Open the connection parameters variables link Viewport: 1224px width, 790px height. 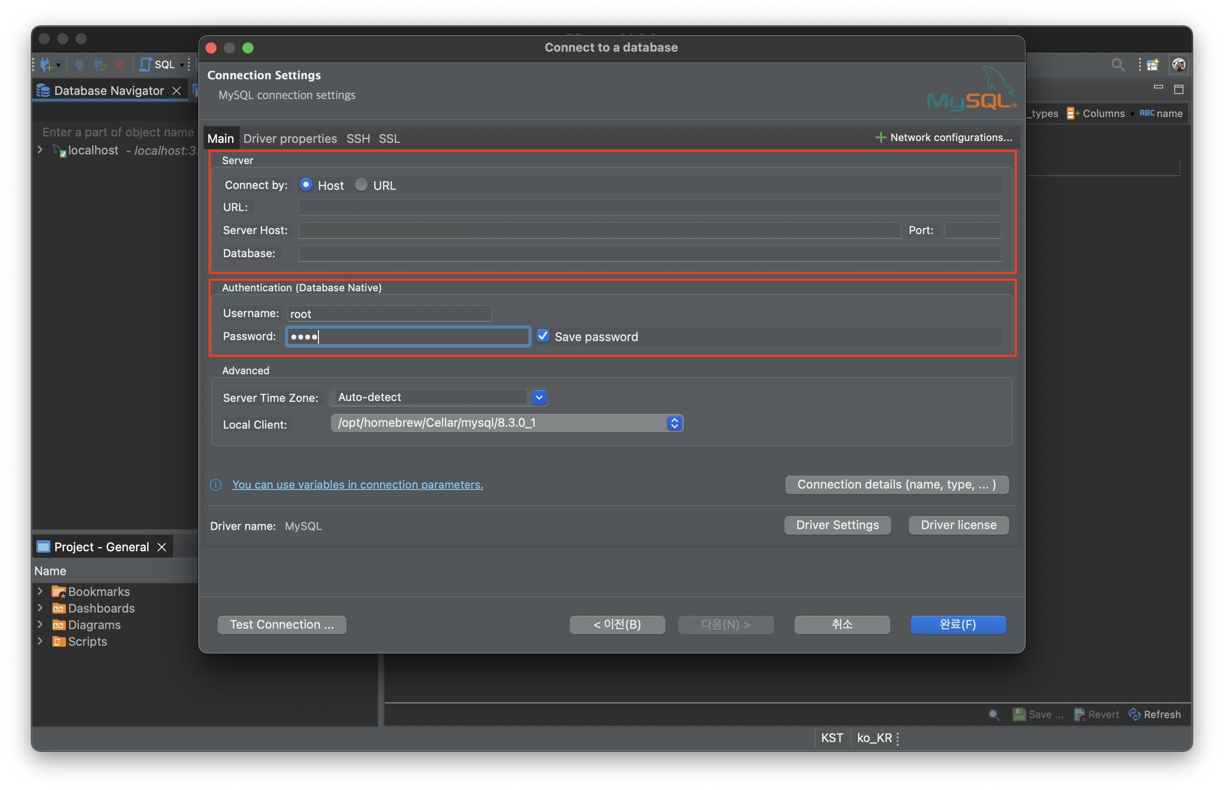pos(358,484)
